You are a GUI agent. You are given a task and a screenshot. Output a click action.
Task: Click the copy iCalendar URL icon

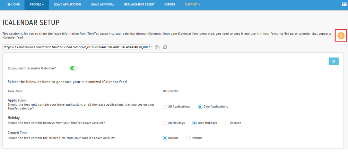[157, 47]
